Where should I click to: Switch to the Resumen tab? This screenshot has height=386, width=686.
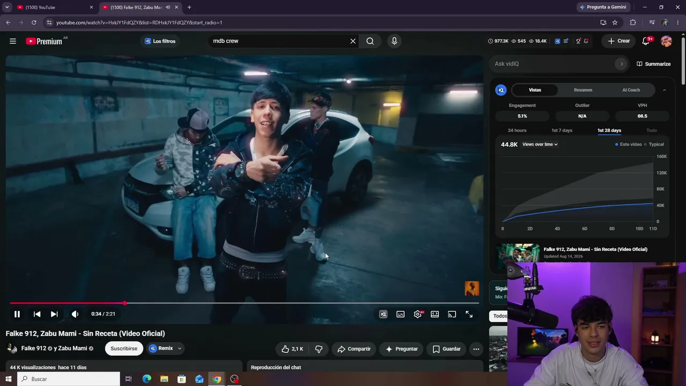(x=583, y=90)
